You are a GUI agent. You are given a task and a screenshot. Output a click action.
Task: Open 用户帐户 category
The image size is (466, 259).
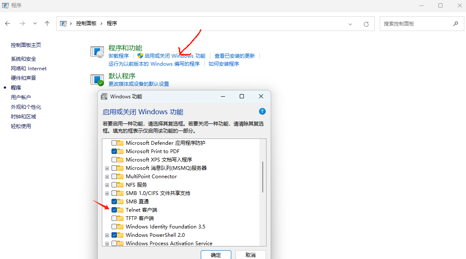pos(21,97)
